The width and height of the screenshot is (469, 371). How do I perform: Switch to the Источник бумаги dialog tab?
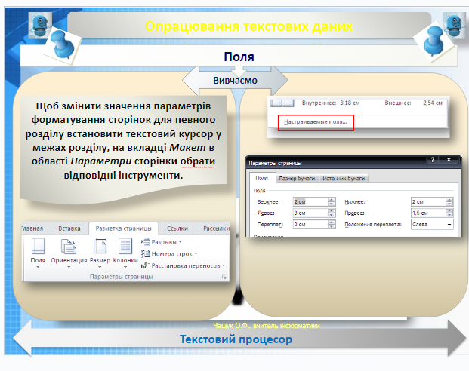coord(344,178)
